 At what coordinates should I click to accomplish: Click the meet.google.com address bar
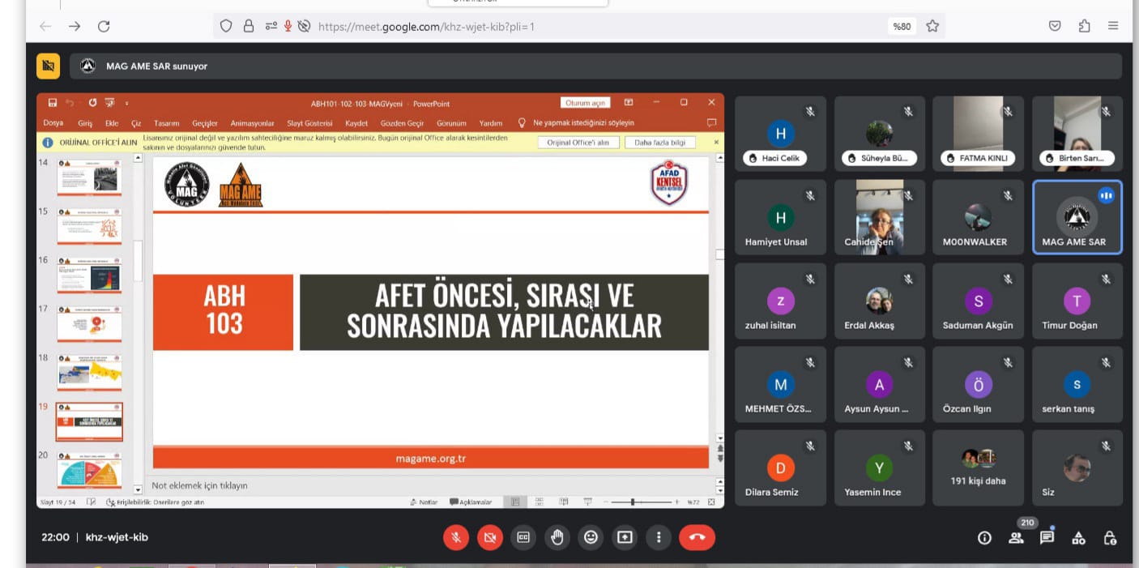[567, 26]
